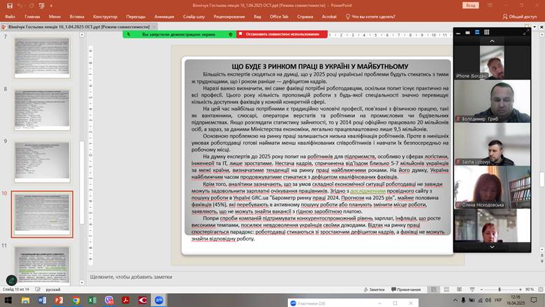Expand Zoom video panel to fullscreen
This screenshot has width=545, height=307.
click(x=526, y=31)
